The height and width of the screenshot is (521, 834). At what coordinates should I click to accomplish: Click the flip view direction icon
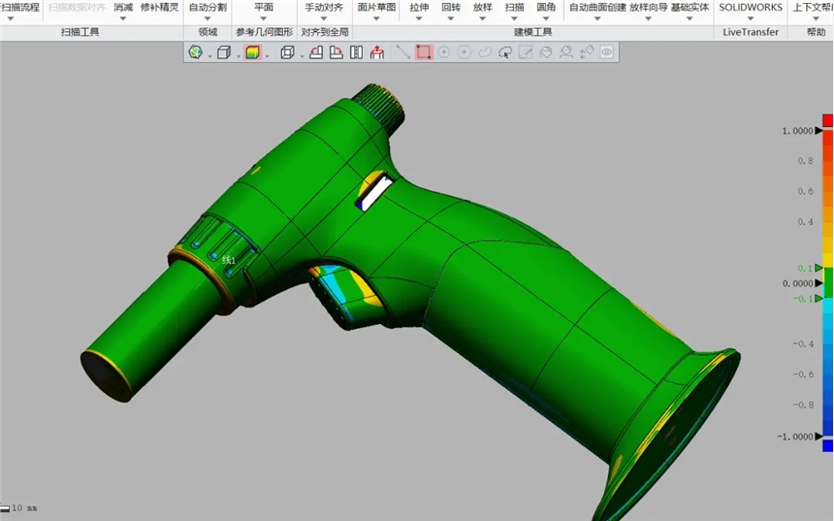356,52
